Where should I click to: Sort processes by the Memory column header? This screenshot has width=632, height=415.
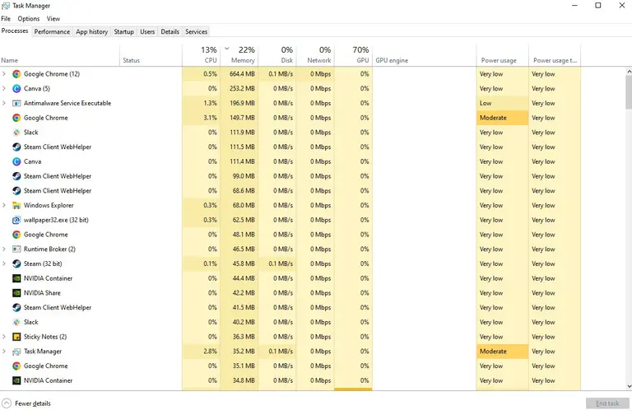point(242,54)
